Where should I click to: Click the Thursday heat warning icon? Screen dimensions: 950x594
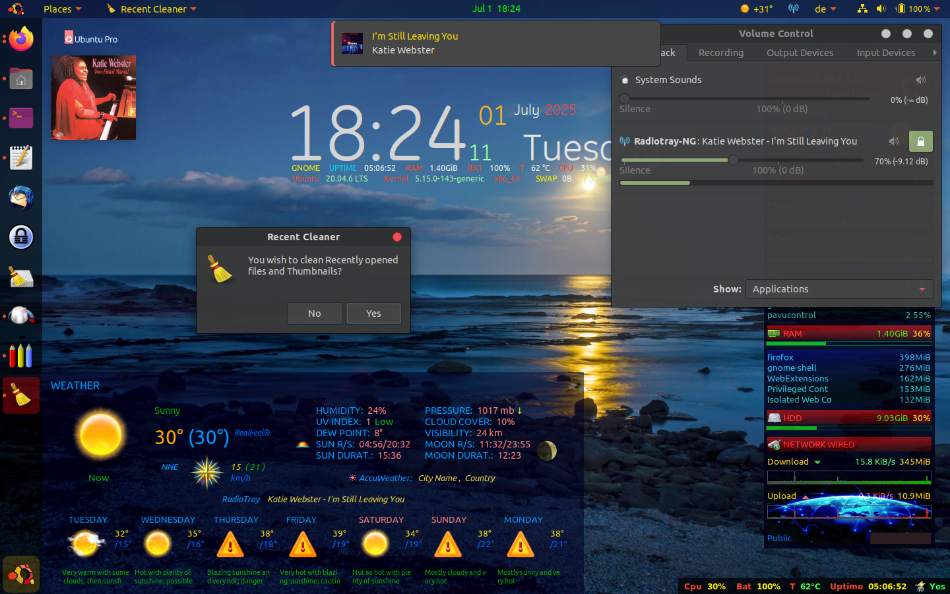230,544
